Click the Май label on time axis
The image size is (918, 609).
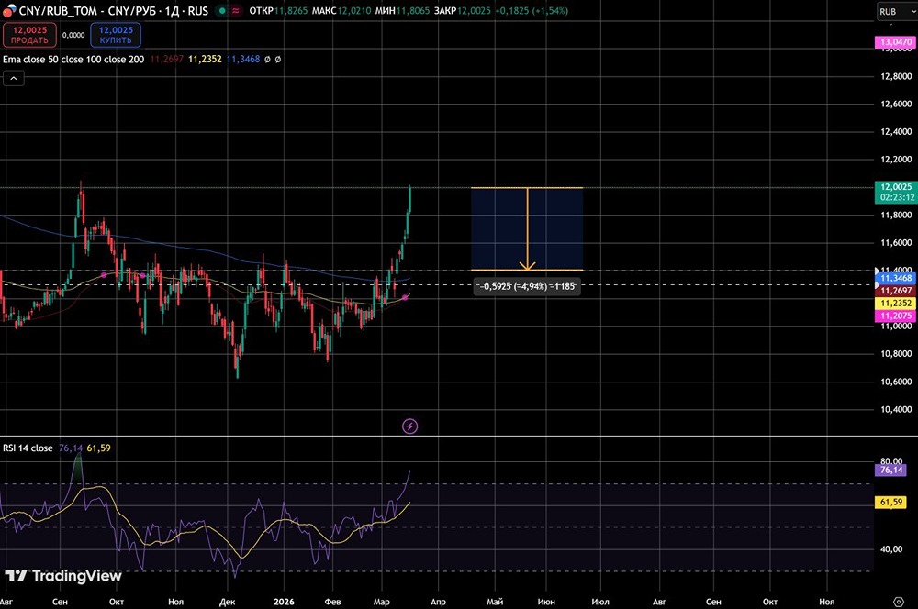point(495,602)
